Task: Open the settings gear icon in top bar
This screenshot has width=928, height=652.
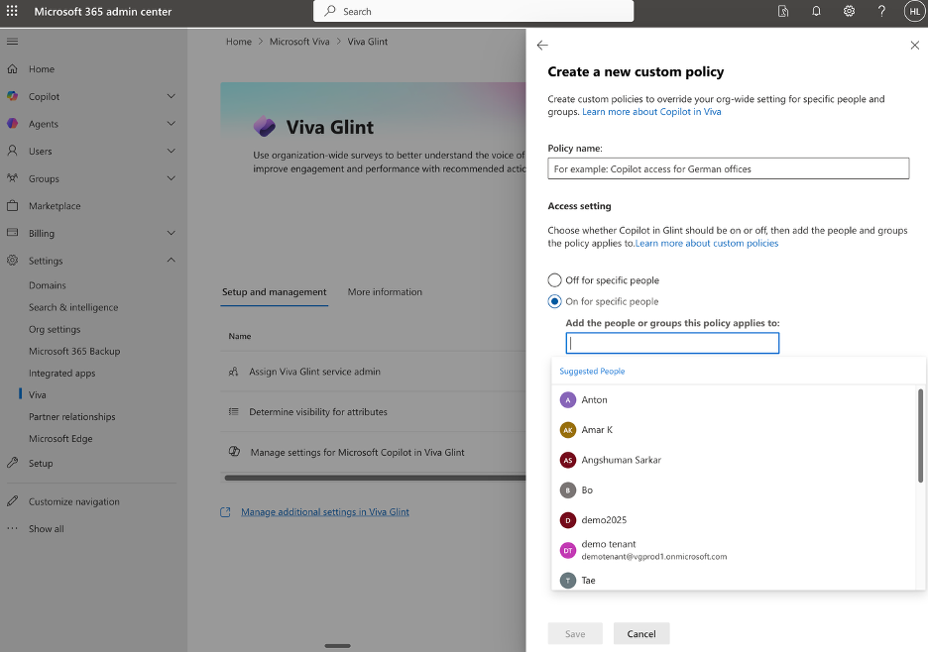Action: pos(849,11)
